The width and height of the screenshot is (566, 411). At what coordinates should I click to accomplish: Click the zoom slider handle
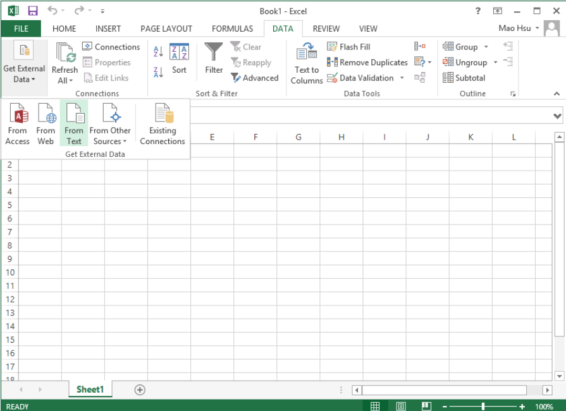483,407
